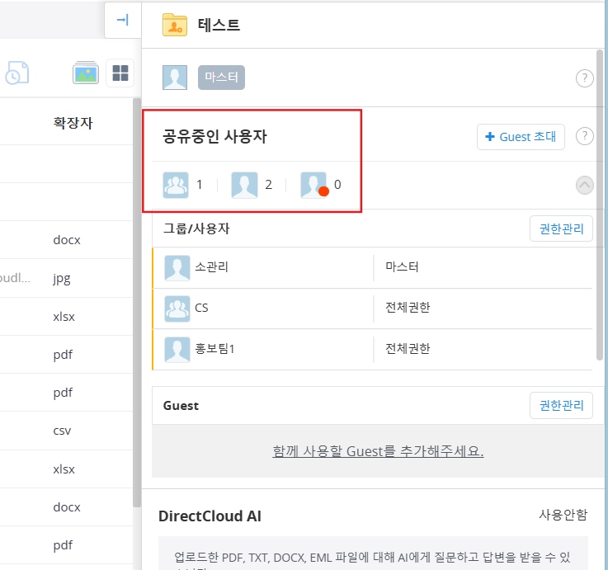
Task: Collapse the right panel with arrow icon
Action: (x=122, y=21)
